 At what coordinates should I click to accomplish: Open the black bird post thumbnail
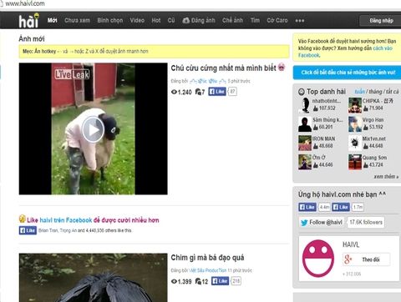(93, 278)
